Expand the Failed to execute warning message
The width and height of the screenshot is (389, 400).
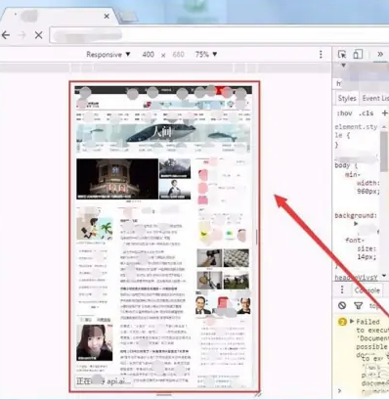[x=352, y=322]
